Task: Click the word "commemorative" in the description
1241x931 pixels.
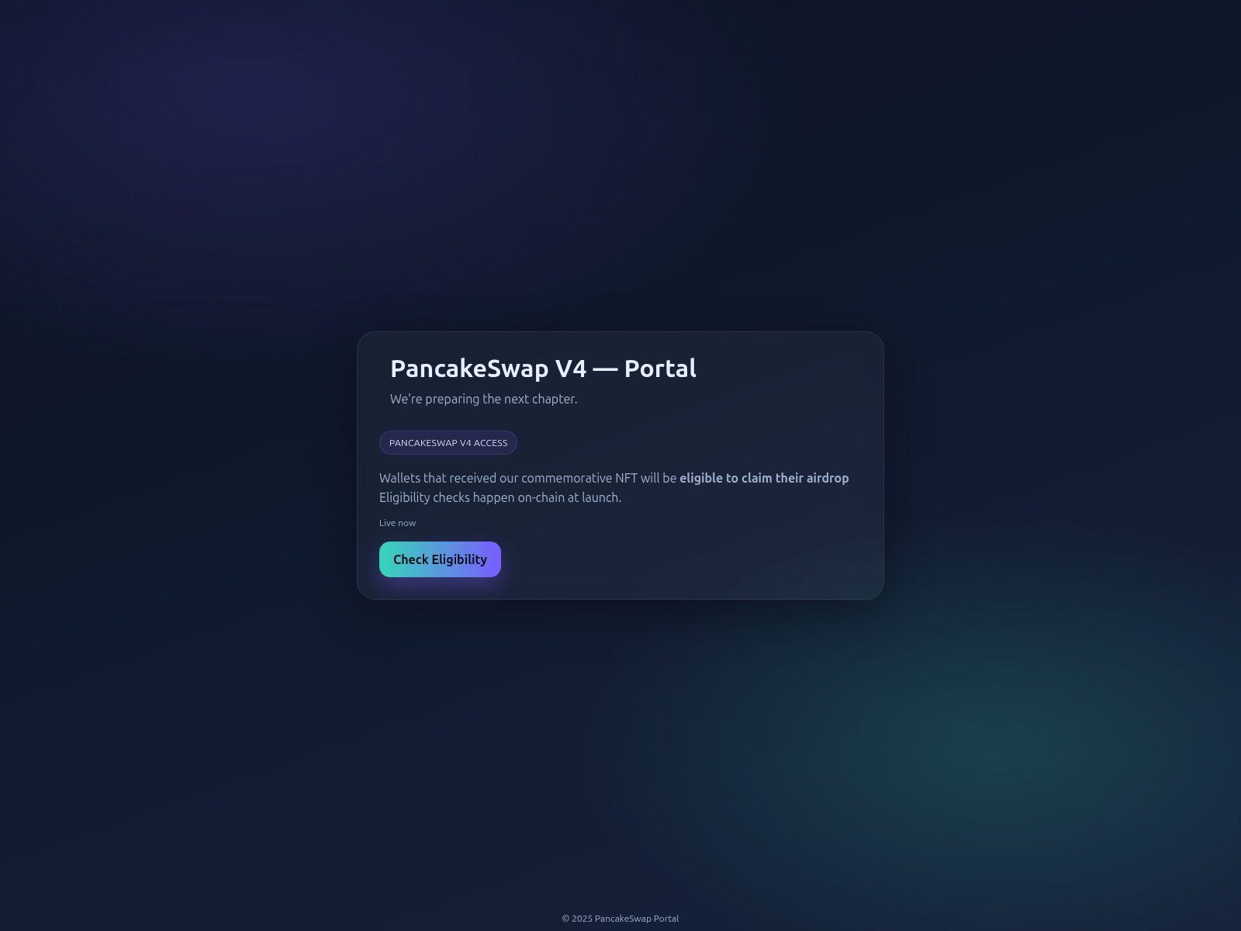Action: [x=566, y=478]
